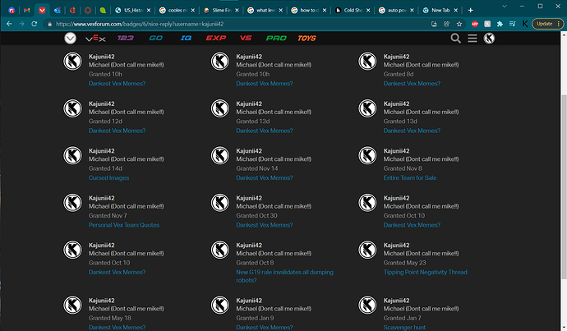Click Kajunii42 username in Granted May 23 entry
567x331 pixels.
[x=396, y=245]
